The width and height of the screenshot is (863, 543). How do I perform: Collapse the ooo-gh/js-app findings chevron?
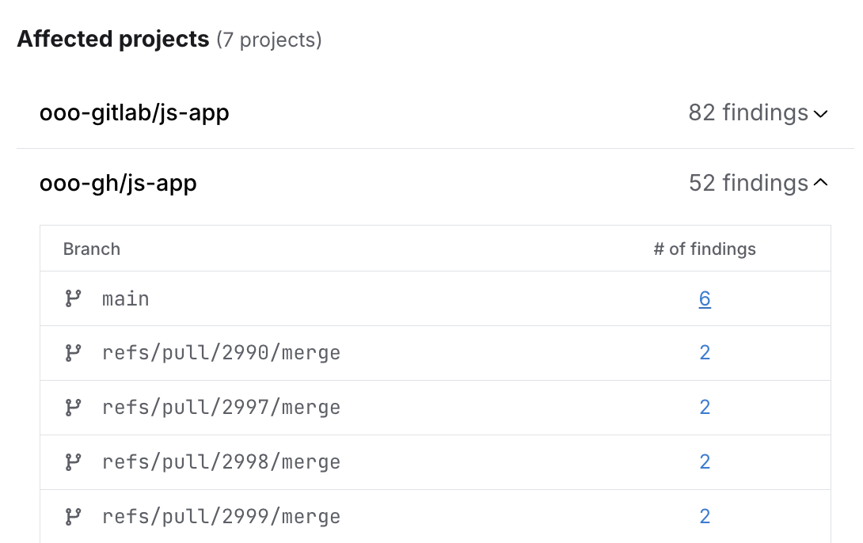point(820,184)
